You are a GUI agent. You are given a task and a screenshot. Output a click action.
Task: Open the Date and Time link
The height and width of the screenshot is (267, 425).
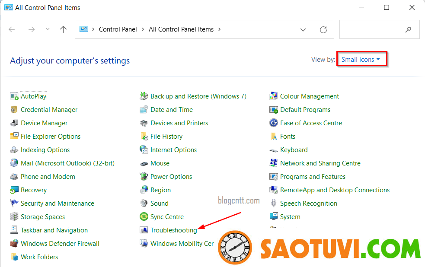[172, 110]
